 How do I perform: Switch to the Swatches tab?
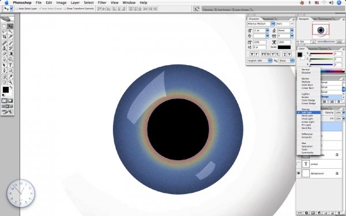313,48
